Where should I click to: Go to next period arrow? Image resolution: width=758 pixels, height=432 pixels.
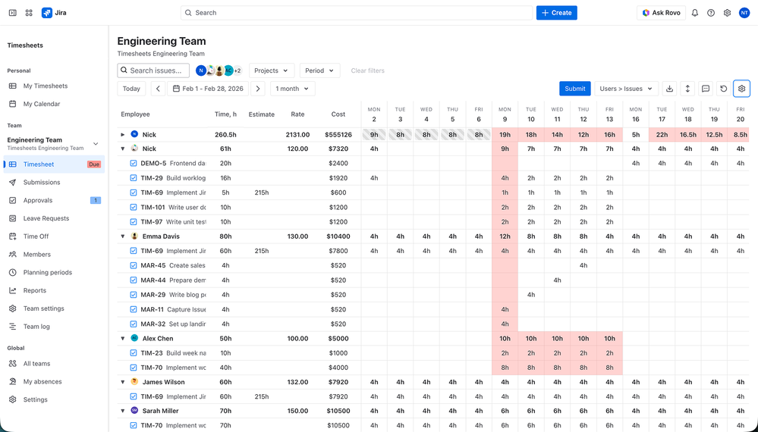tap(258, 89)
